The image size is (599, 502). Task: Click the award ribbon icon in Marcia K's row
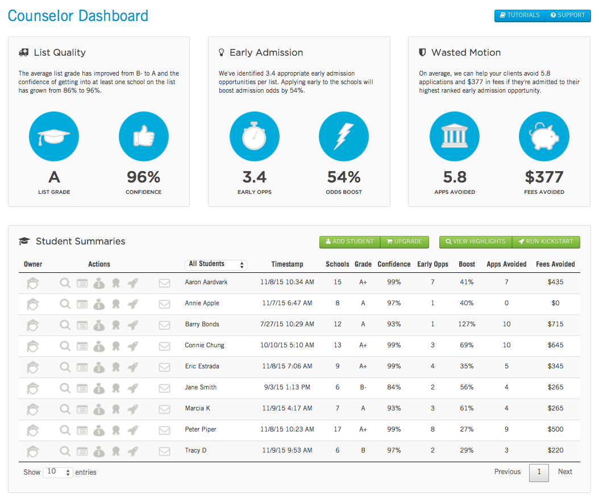pos(116,409)
